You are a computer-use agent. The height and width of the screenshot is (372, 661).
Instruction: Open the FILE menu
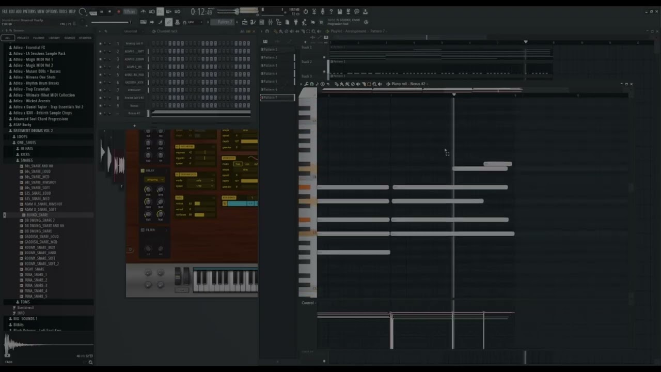point(5,11)
